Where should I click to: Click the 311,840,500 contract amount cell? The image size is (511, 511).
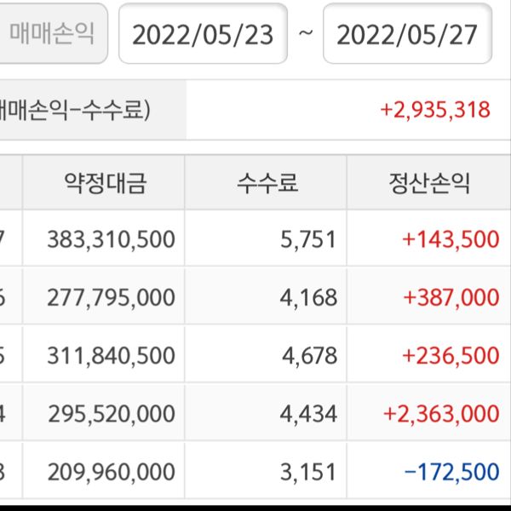[x=111, y=355]
